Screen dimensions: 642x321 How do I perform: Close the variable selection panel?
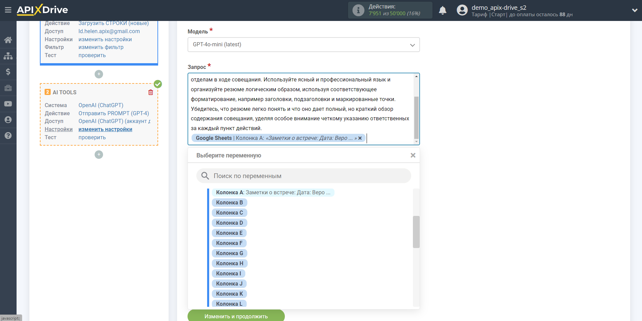pyautogui.click(x=413, y=155)
